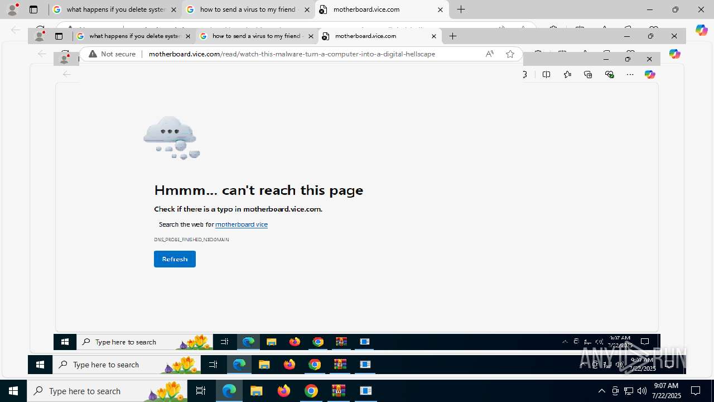Click Start button on outermost taskbar
714x402 pixels.
(x=13, y=391)
